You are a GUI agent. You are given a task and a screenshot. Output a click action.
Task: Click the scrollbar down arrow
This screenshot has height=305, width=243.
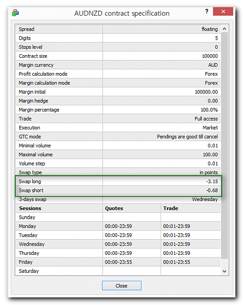click(224, 271)
